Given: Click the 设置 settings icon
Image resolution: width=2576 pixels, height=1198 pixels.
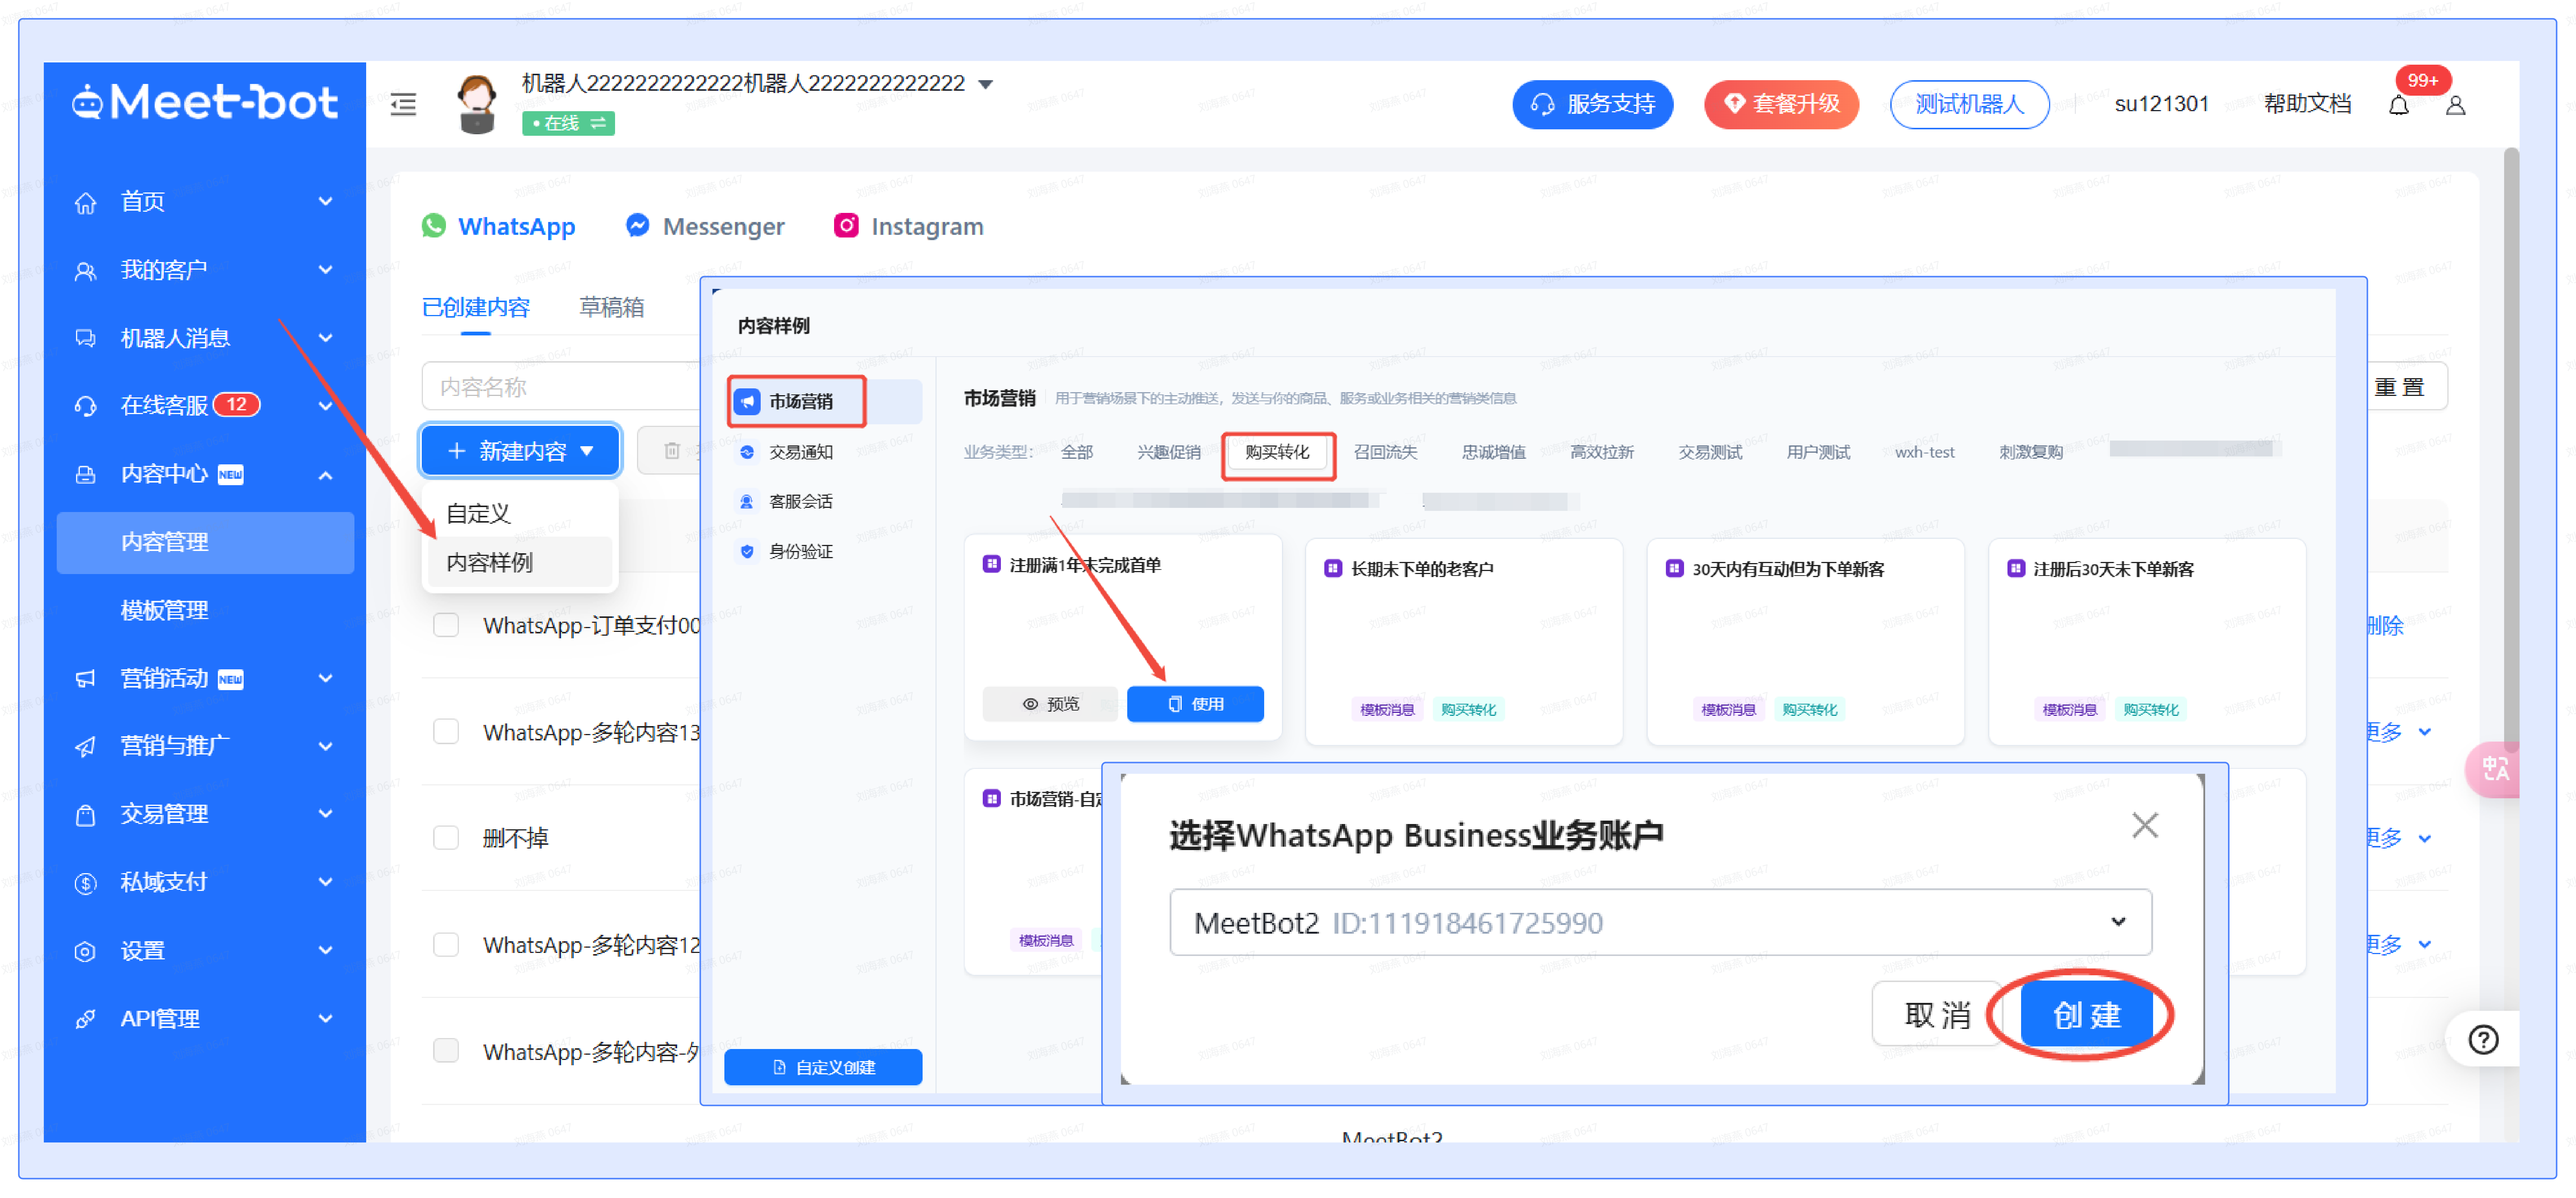Looking at the screenshot, I should point(86,951).
